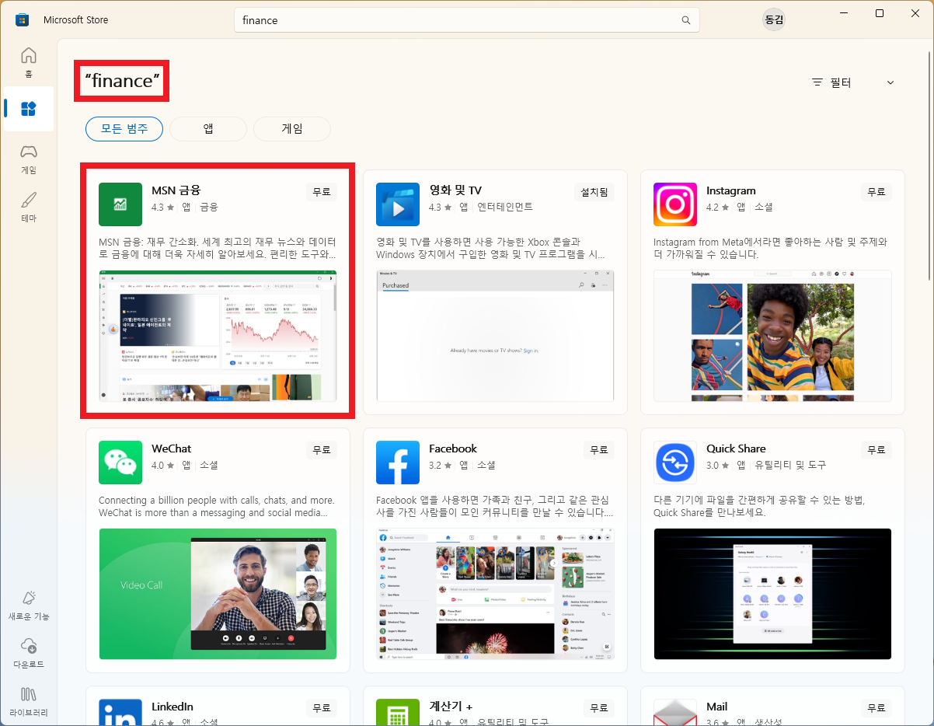Open MSN 금융 screenshot thumbnail
Image resolution: width=934 pixels, height=726 pixels.
(218, 336)
